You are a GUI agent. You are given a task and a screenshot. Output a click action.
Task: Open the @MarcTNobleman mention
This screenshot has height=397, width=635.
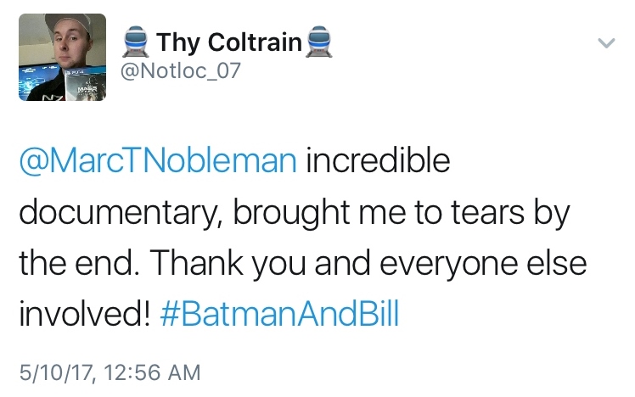coord(158,161)
